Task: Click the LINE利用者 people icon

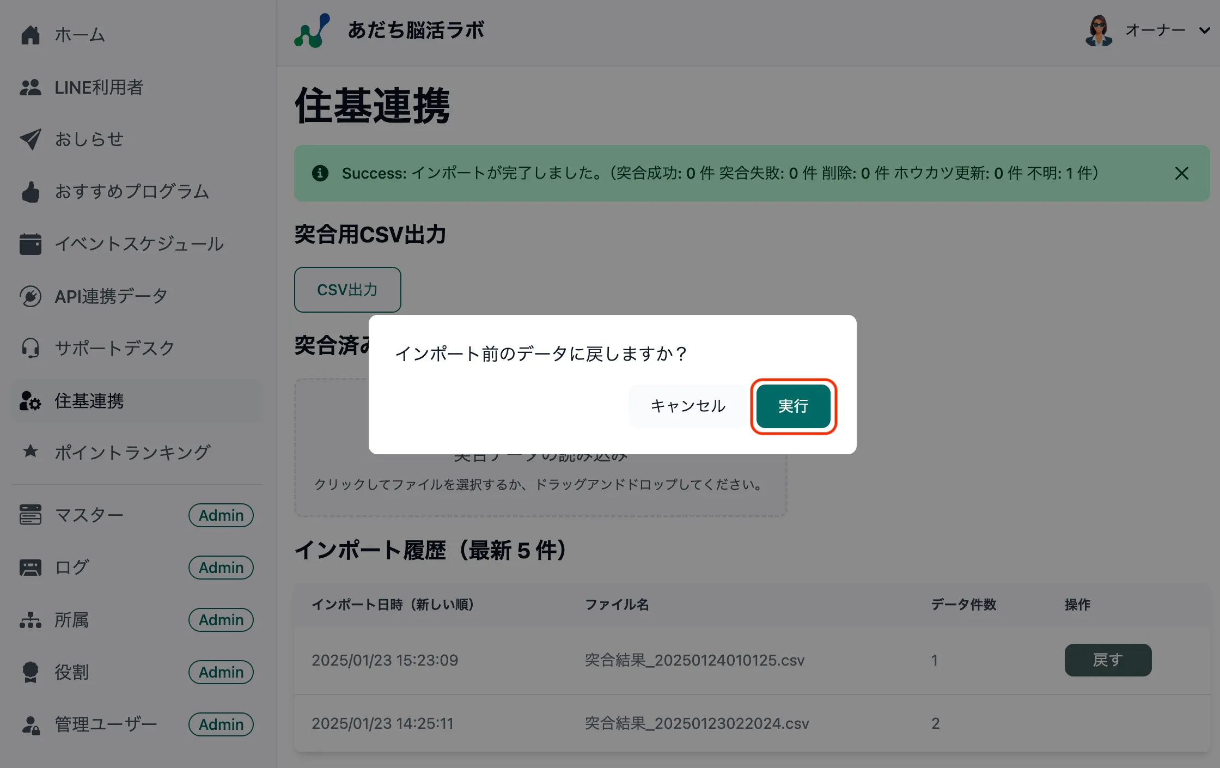Action: click(x=30, y=87)
